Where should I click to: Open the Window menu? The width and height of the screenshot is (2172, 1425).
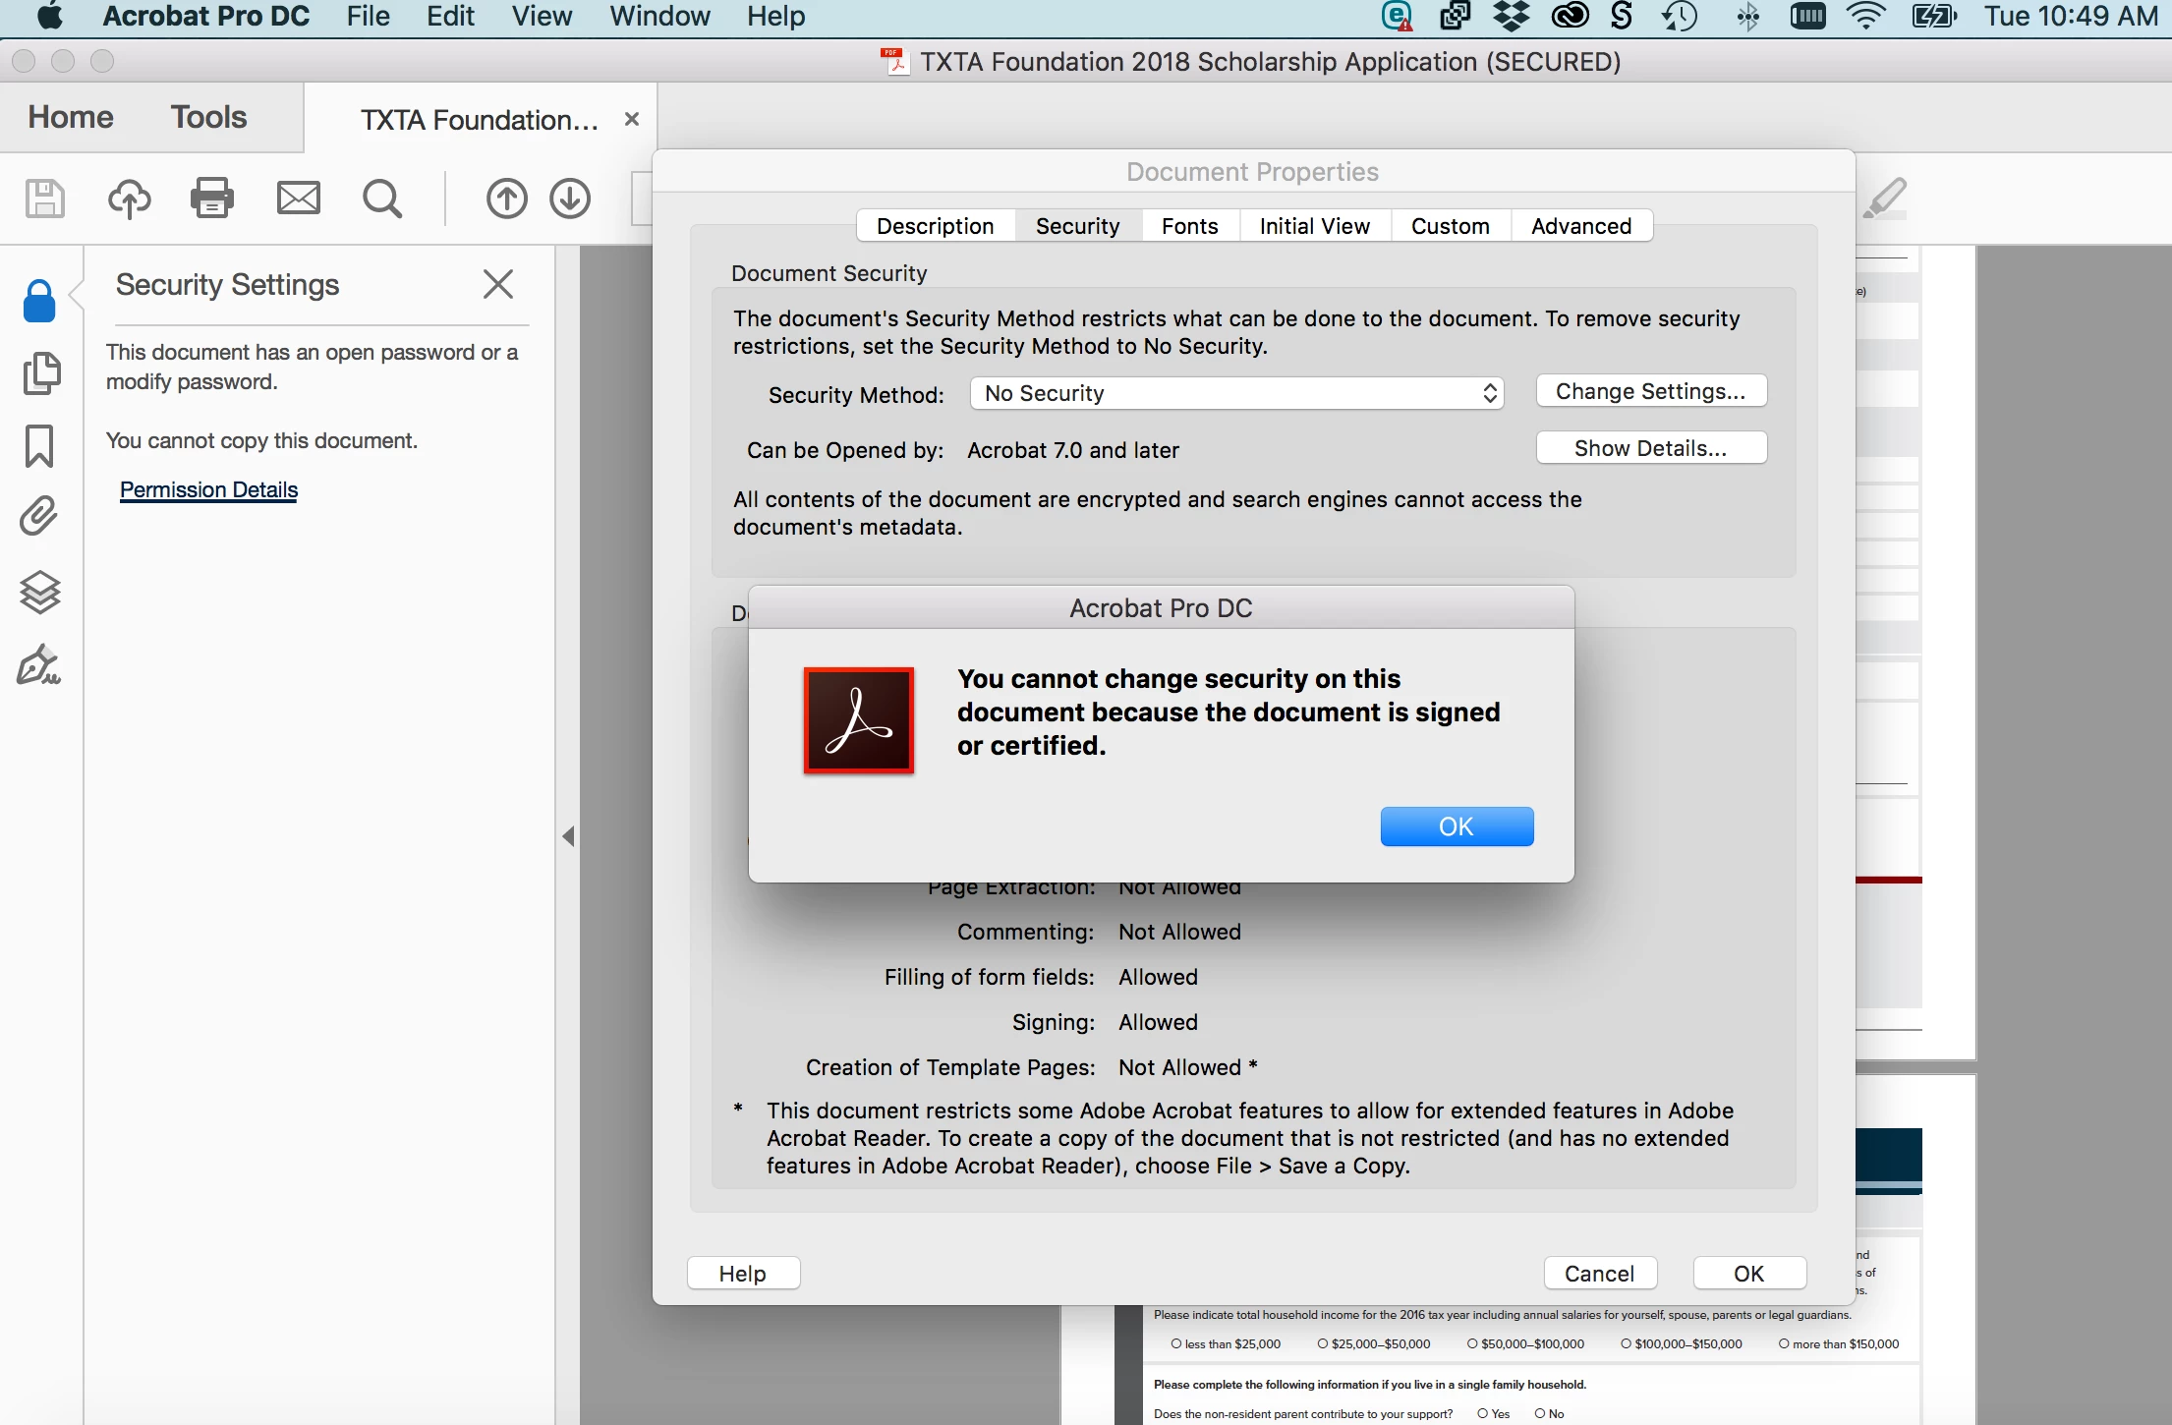point(659,17)
